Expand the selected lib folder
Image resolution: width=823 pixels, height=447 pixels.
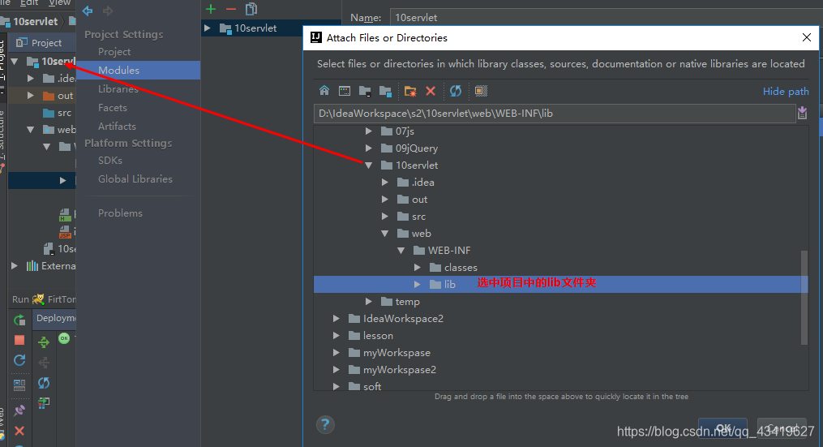coord(418,284)
